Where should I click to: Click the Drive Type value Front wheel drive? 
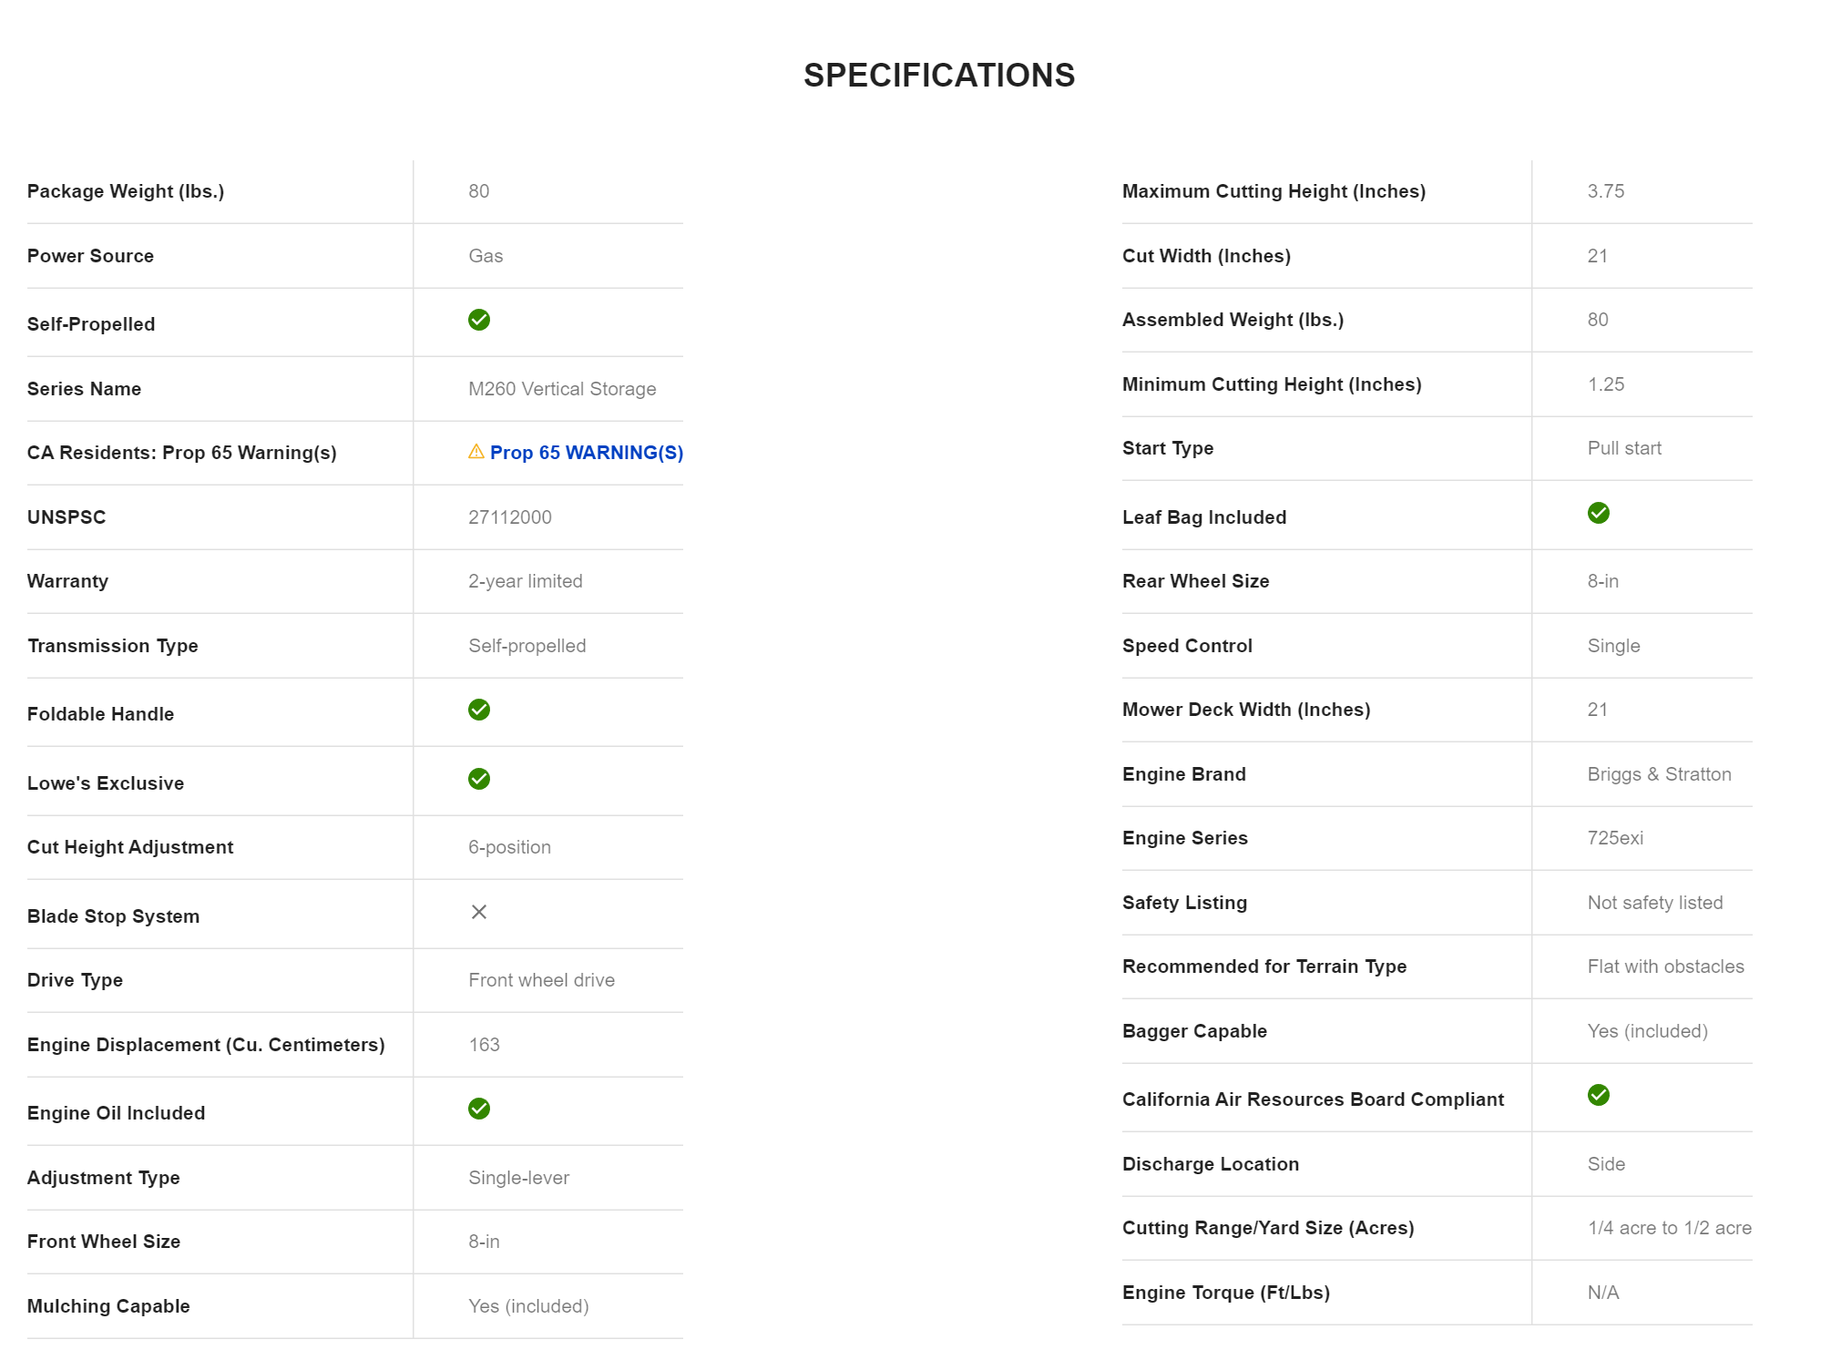coord(541,980)
